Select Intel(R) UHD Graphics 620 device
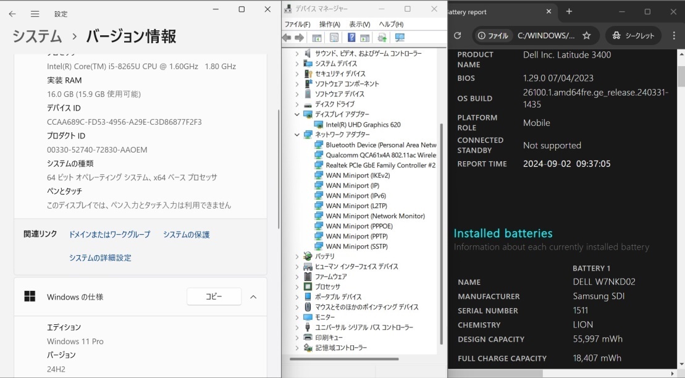 tap(363, 125)
